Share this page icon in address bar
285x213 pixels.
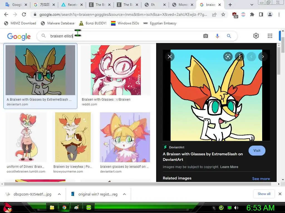214,15
